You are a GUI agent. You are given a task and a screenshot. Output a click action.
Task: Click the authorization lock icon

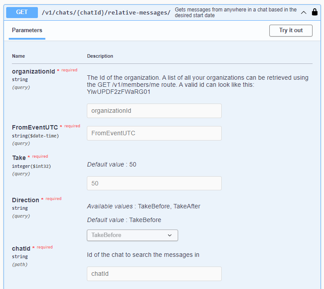pyautogui.click(x=314, y=12)
